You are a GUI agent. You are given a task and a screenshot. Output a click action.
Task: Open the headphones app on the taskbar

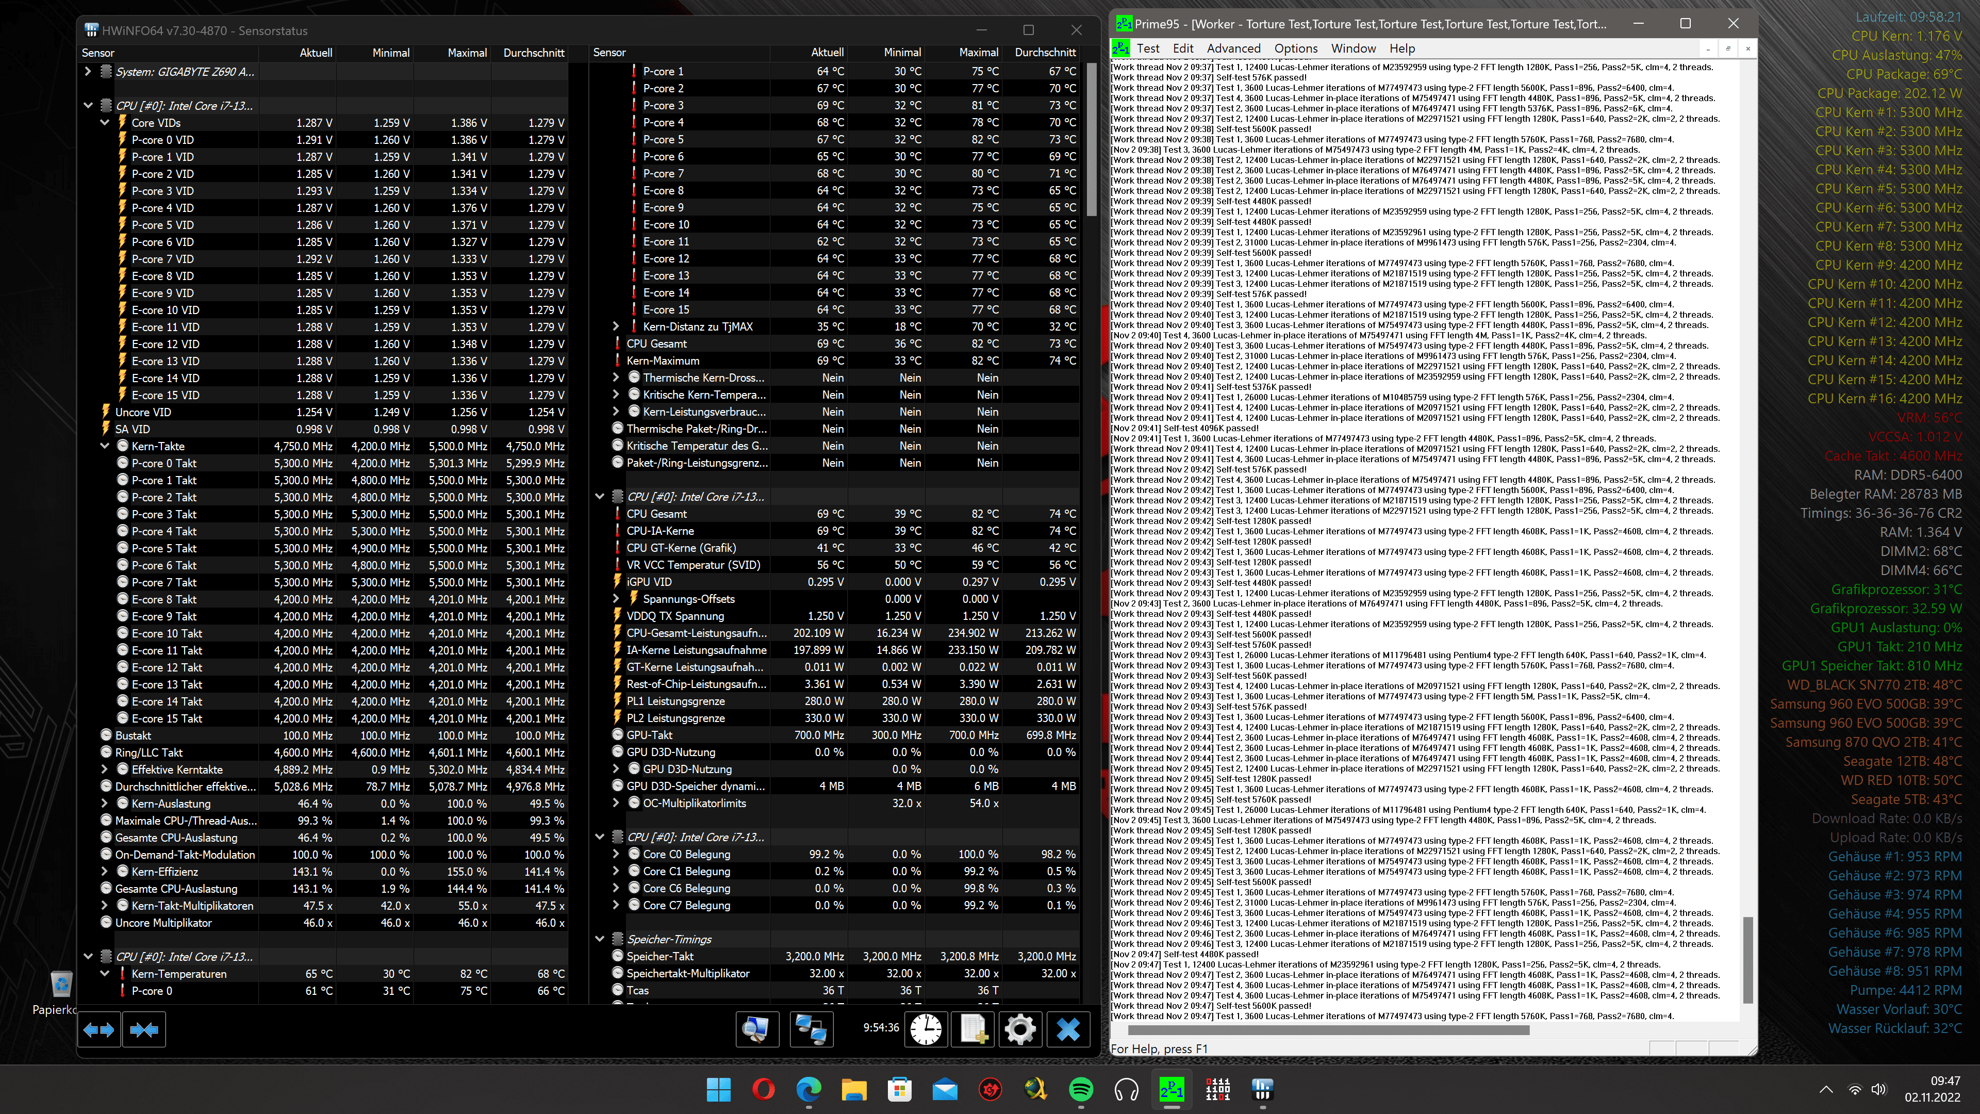coord(1126,1089)
